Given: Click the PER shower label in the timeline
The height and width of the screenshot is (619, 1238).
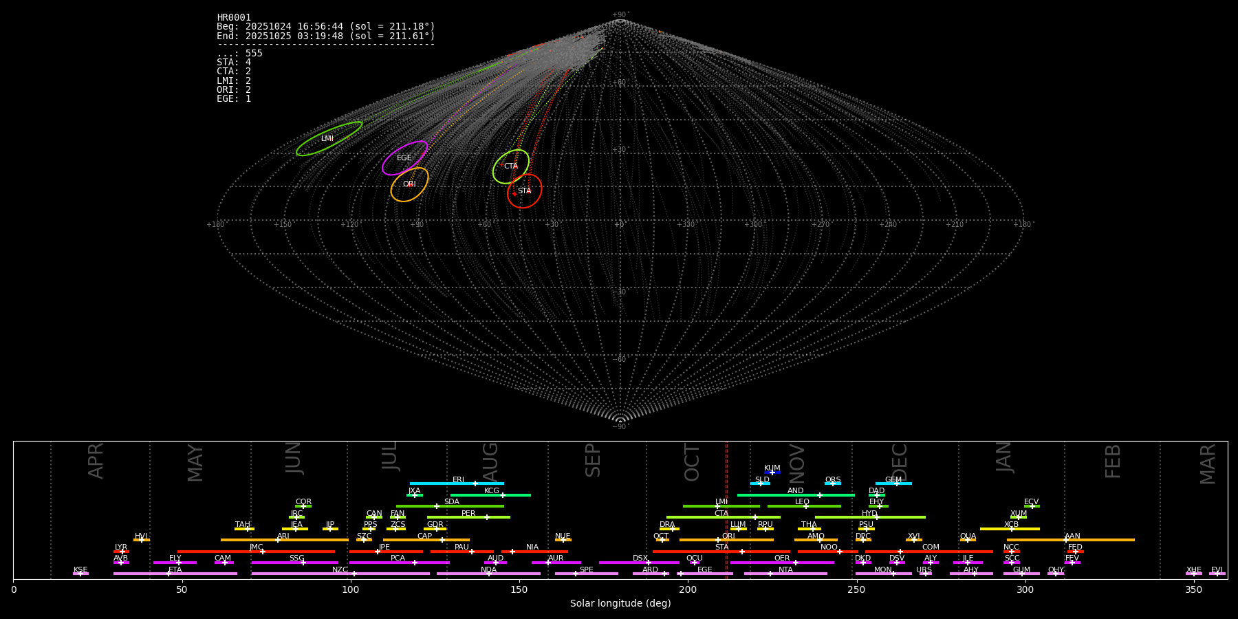Looking at the screenshot, I should (x=468, y=514).
